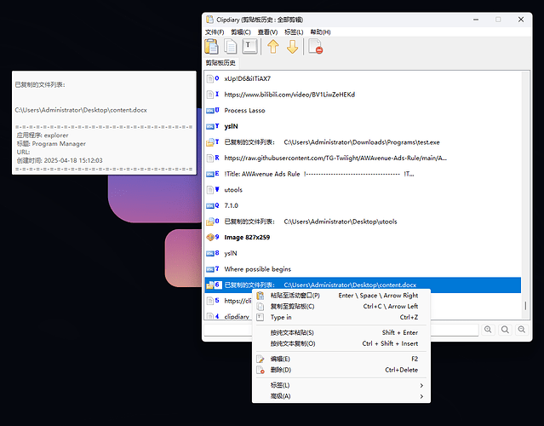Click the text icon beside AWAvenue Ads Rule
Viewport: 544px width, 426px height.
coord(210,175)
